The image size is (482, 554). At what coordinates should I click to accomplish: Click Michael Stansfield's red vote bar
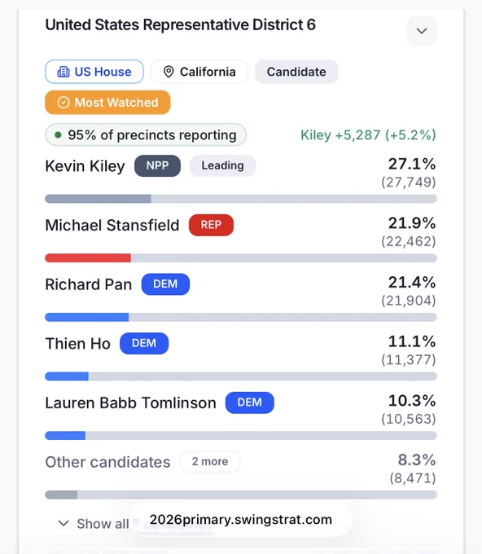coord(88,258)
